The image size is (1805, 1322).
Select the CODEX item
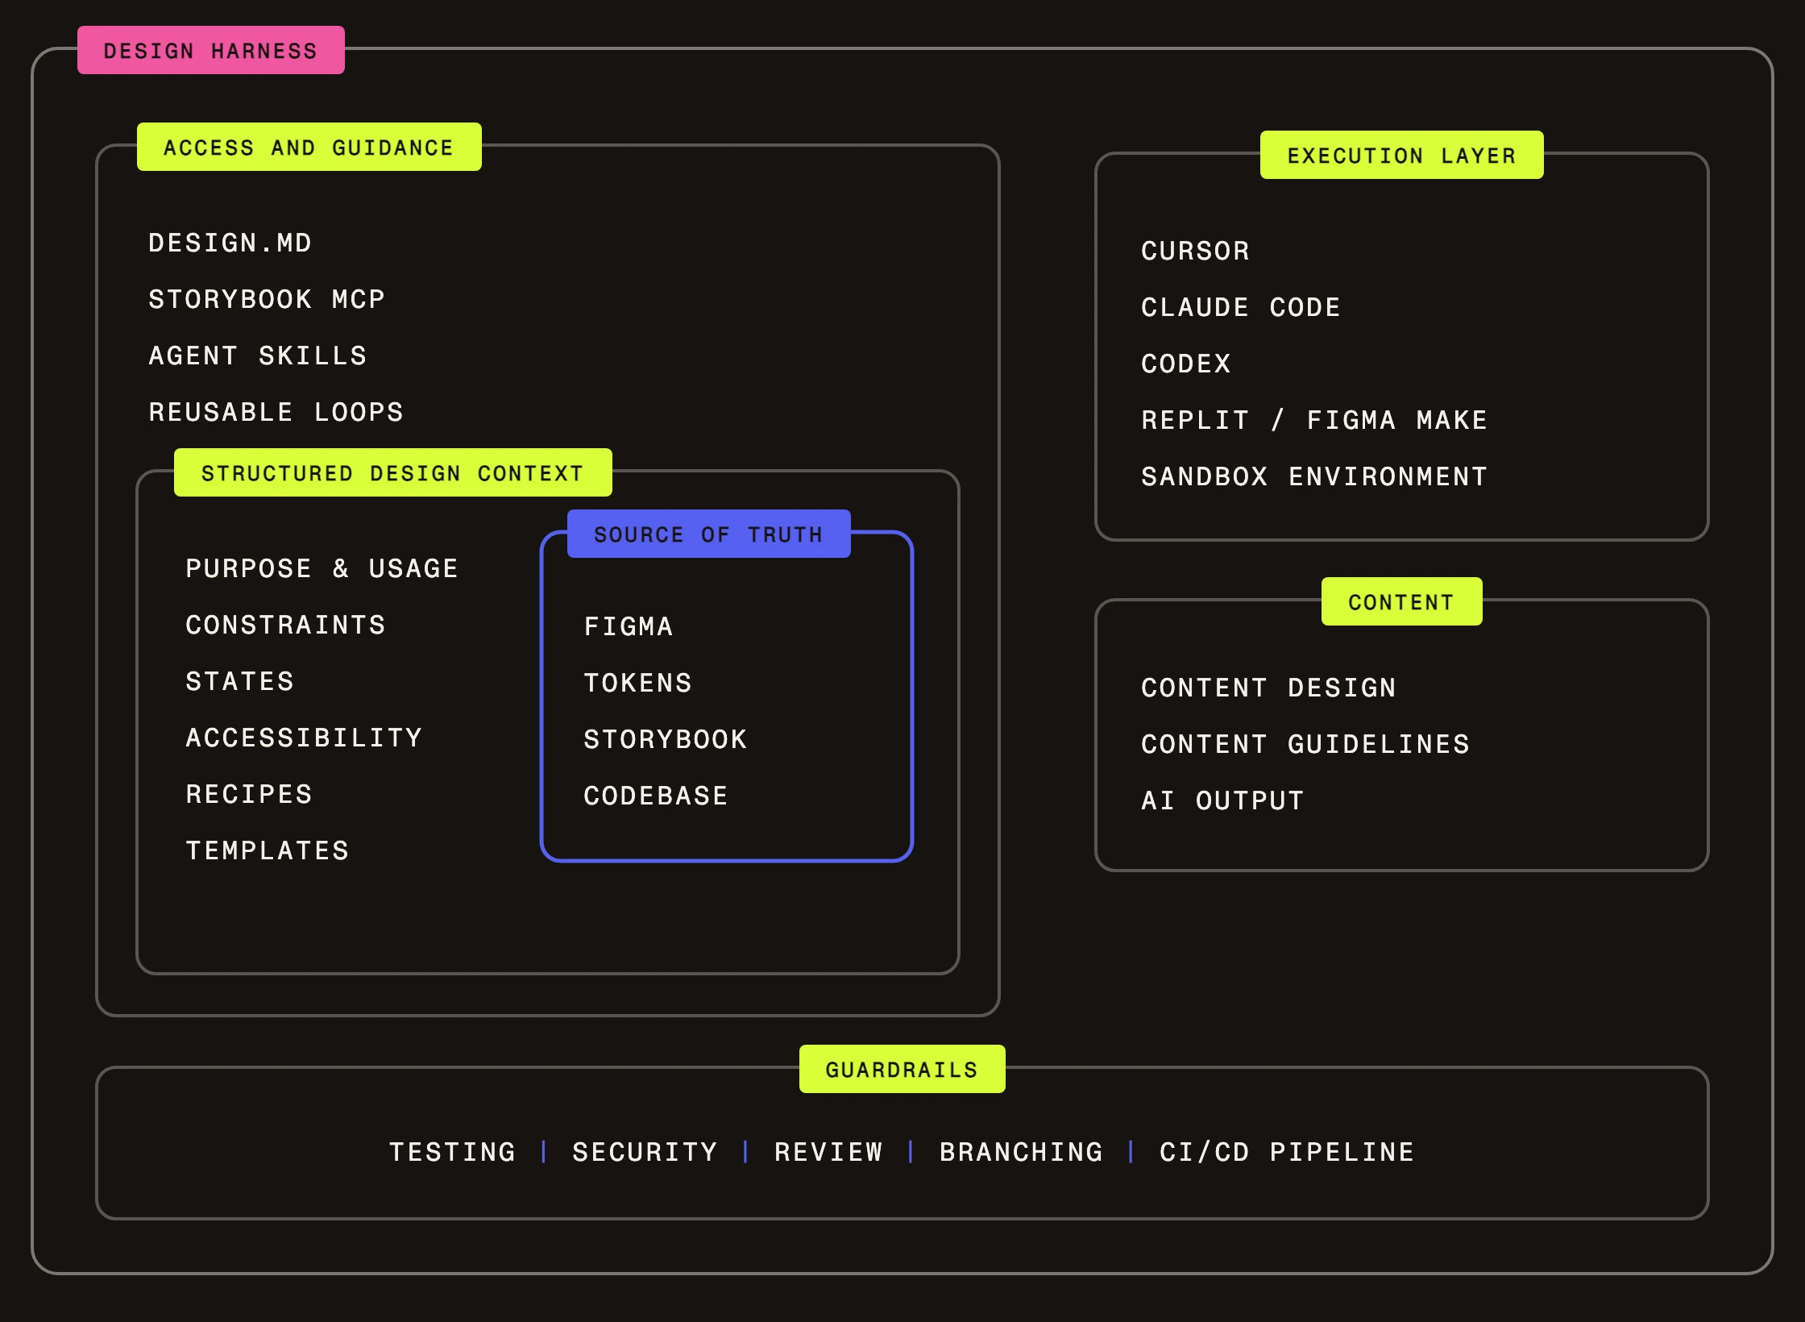(1186, 364)
